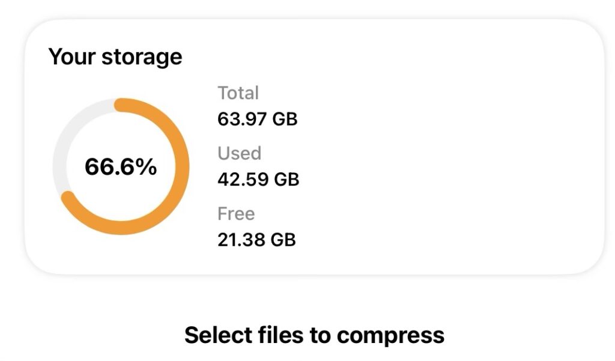This screenshot has height=361, width=615.
Task: Tap the "Your storage" card title
Action: coord(115,57)
